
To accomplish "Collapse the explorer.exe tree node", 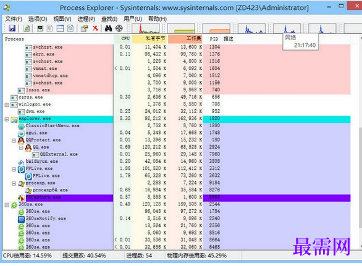I will [7, 119].
